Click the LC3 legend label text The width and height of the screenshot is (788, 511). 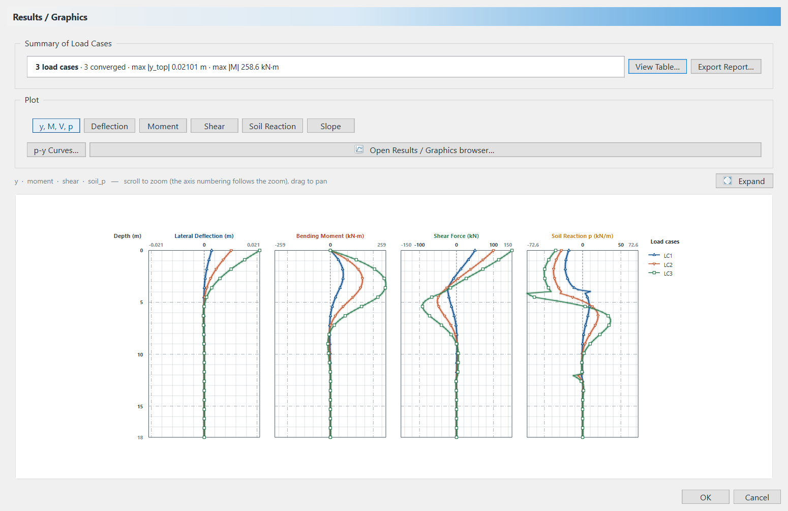pos(668,274)
